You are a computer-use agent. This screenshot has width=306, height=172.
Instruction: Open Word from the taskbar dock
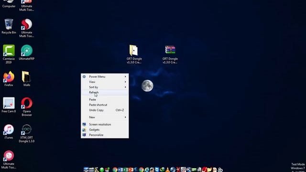[x=120, y=170]
